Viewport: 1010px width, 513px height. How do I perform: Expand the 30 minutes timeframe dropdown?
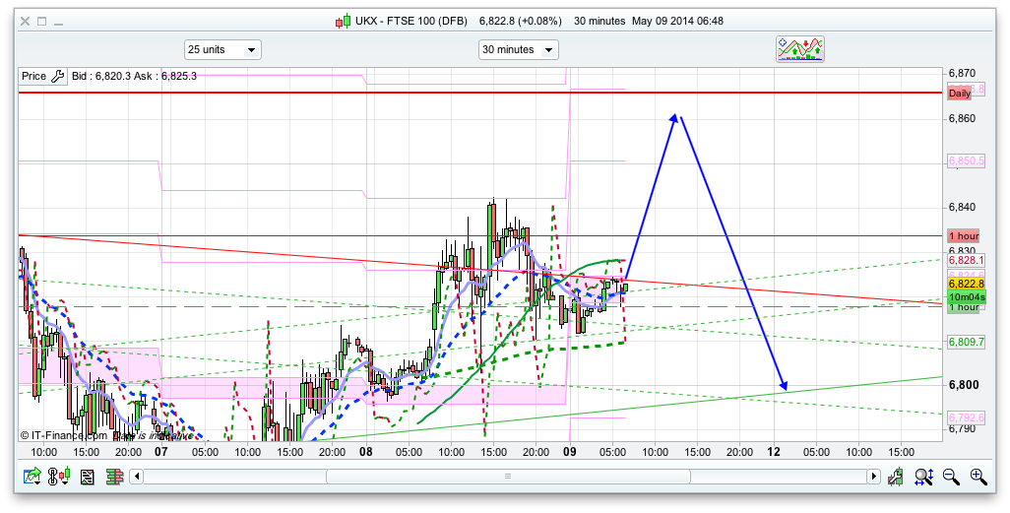tap(518, 49)
